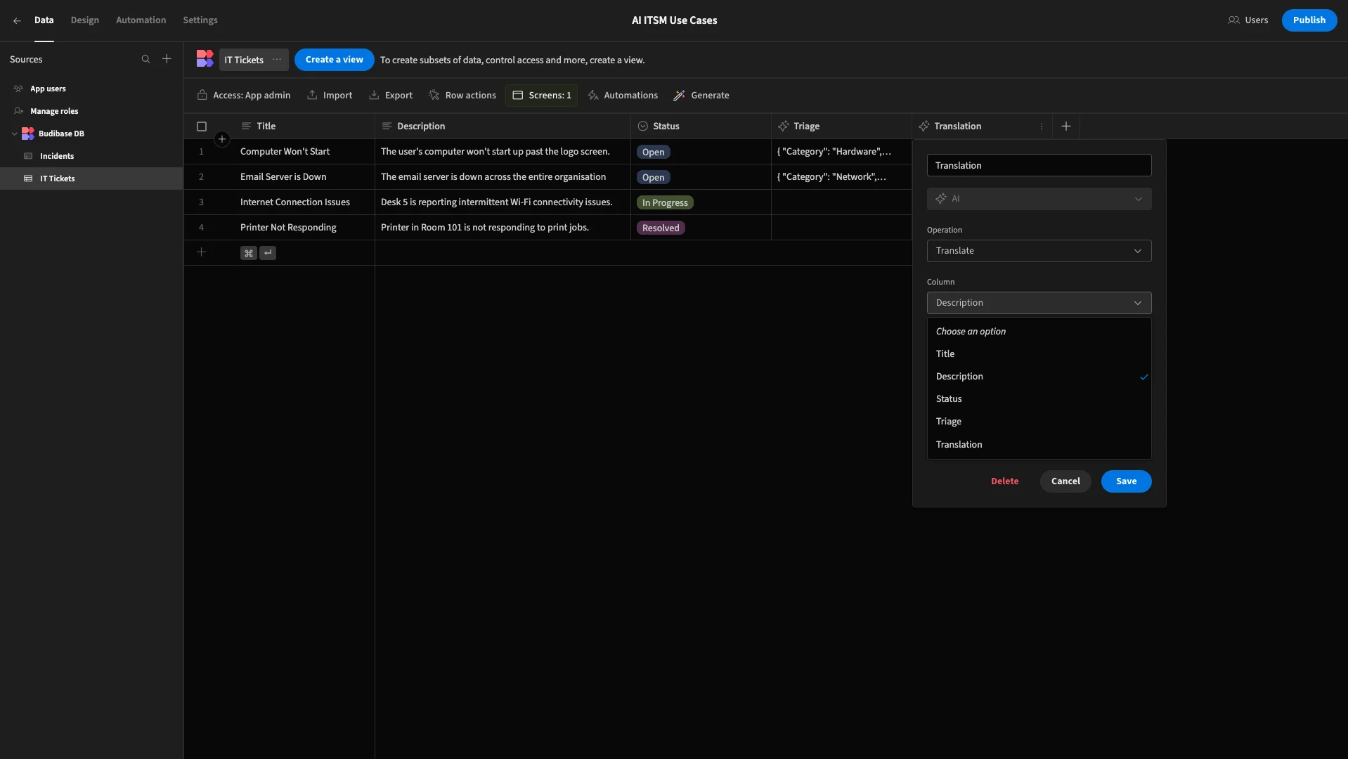Search sources with magnifier icon
The width and height of the screenshot is (1348, 759).
[145, 59]
